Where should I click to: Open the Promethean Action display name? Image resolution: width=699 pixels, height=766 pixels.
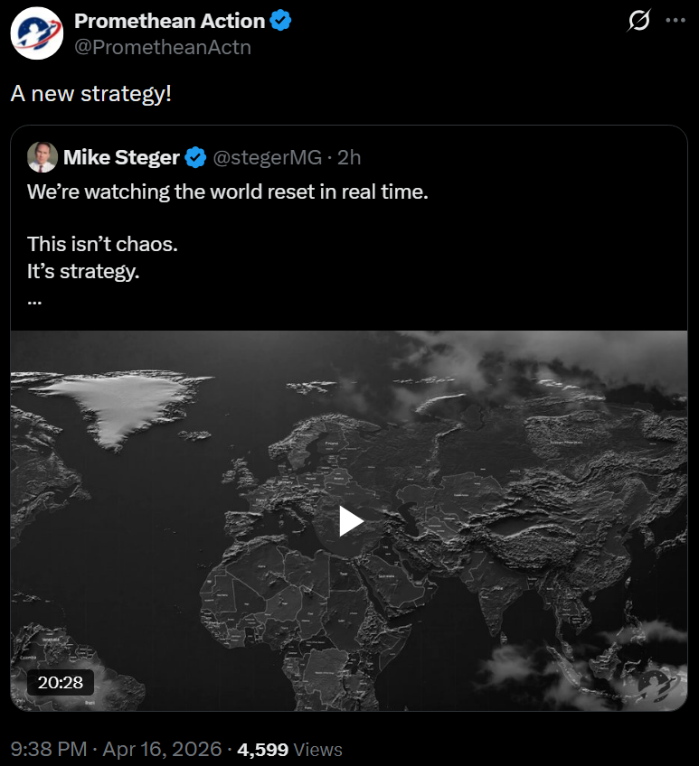point(169,21)
